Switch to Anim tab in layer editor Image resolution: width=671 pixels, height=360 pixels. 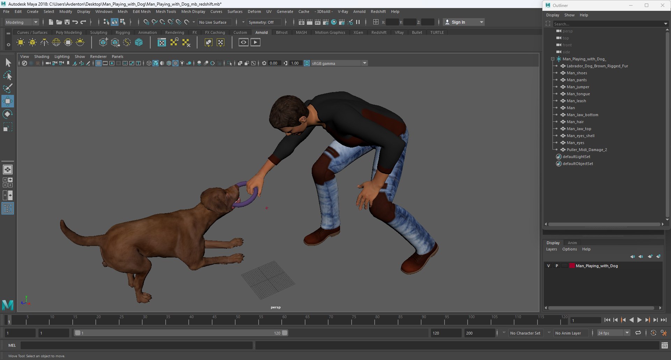pyautogui.click(x=572, y=243)
